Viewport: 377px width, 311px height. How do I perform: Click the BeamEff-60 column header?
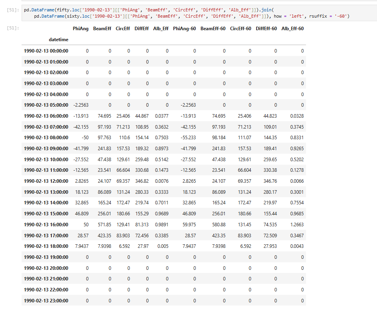pos(213,29)
